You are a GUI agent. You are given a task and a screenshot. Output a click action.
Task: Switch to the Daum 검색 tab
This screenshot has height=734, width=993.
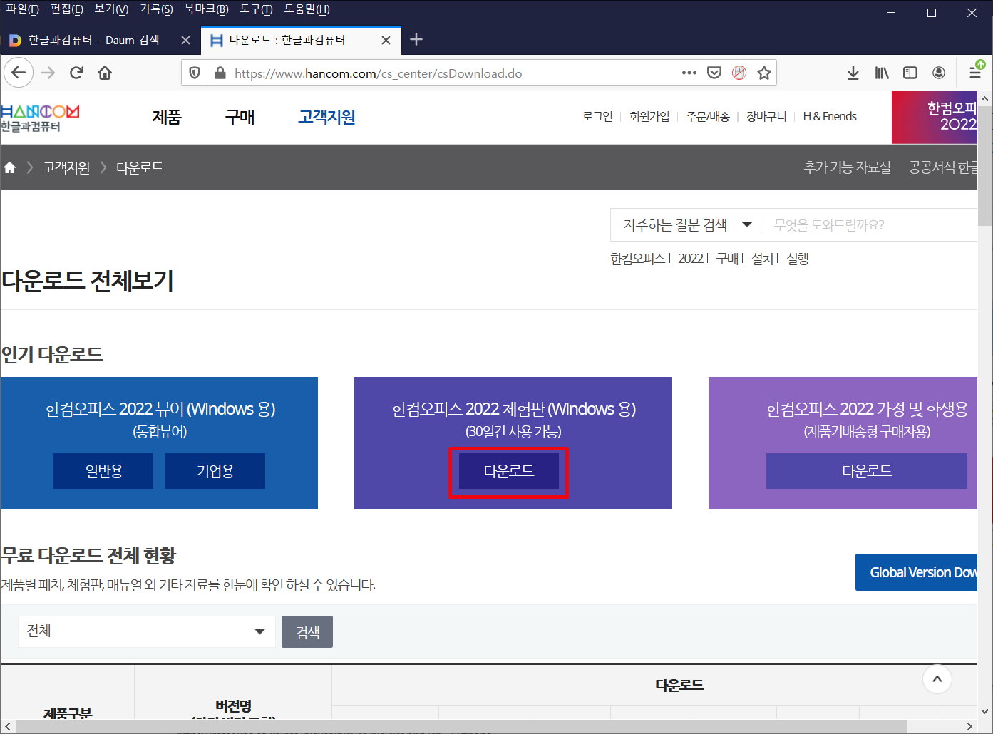[x=93, y=41]
